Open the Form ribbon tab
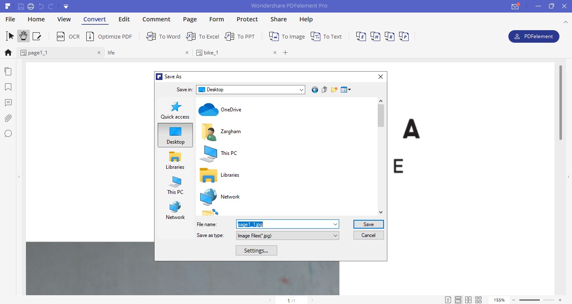This screenshot has height=304, width=572. [x=216, y=19]
